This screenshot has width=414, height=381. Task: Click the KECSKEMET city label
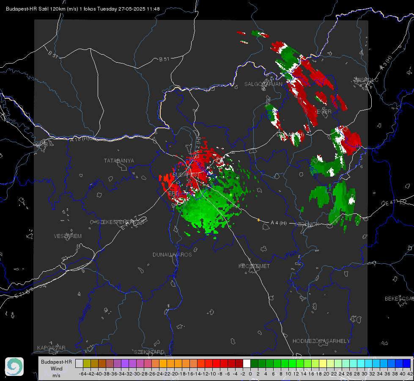(x=254, y=266)
